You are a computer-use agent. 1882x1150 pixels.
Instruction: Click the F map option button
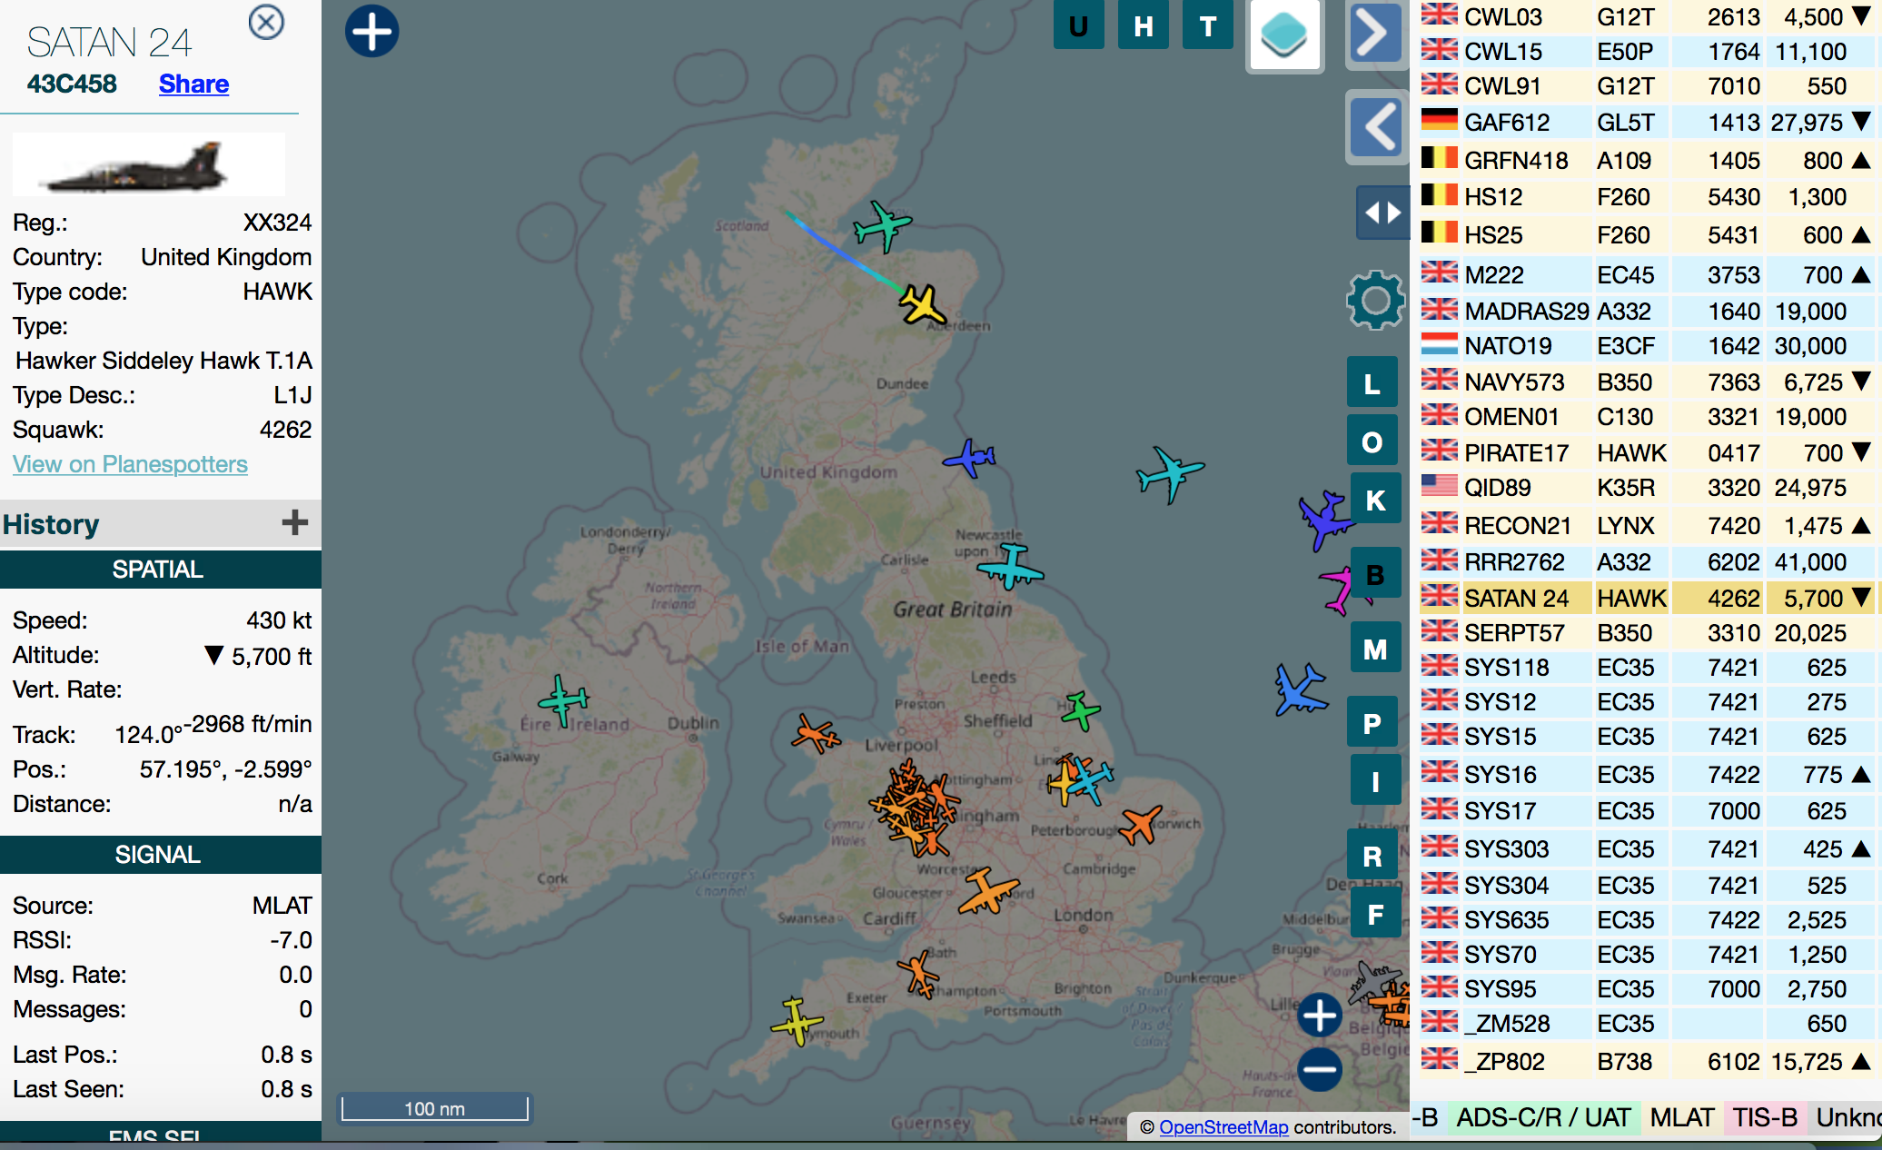1375,914
